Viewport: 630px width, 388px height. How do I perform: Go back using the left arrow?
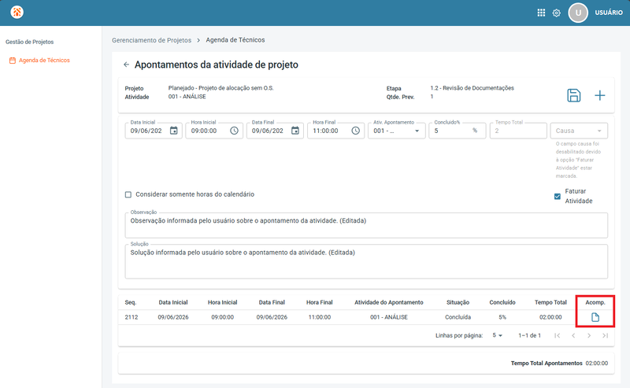point(126,65)
